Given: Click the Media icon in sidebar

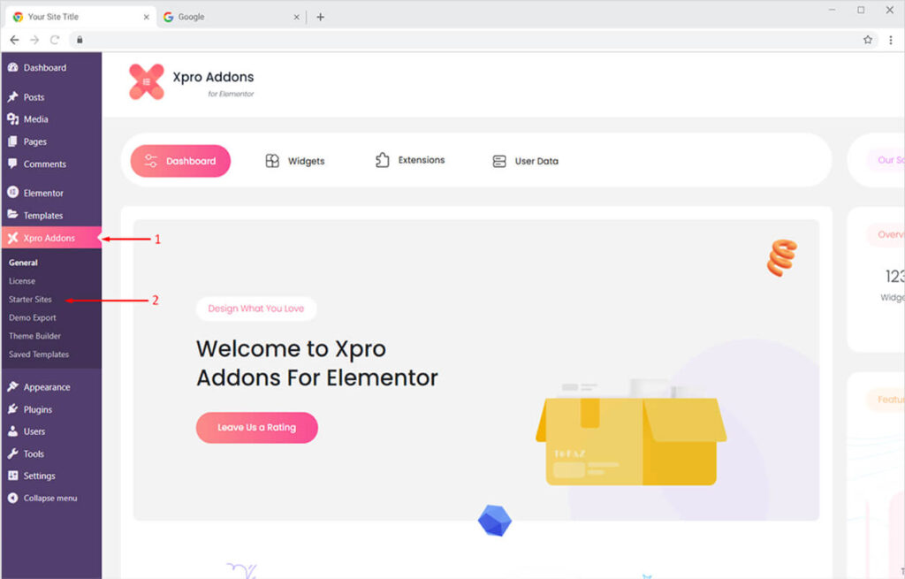Looking at the screenshot, I should point(12,119).
